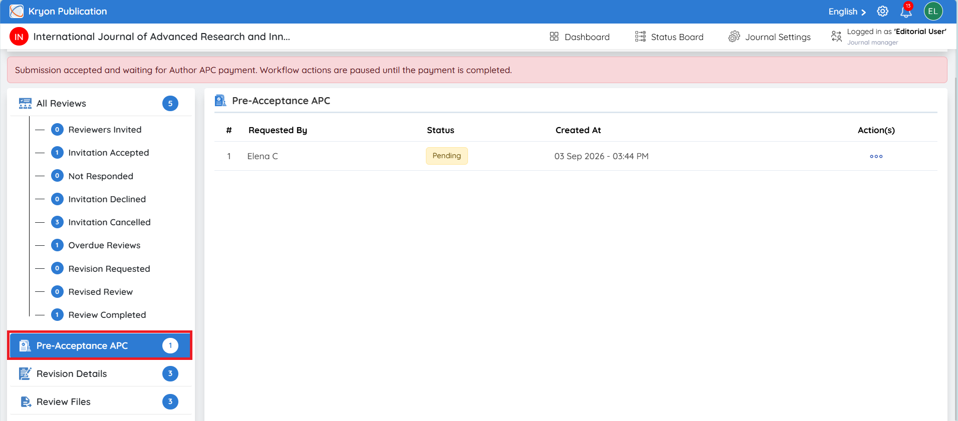Open the EL user avatar menu
The height and width of the screenshot is (421, 958).
(933, 11)
